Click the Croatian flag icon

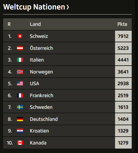(x=20, y=131)
